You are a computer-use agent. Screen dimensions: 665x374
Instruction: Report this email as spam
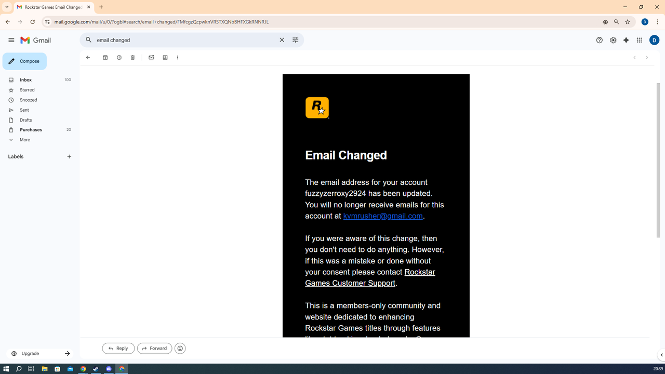119,58
